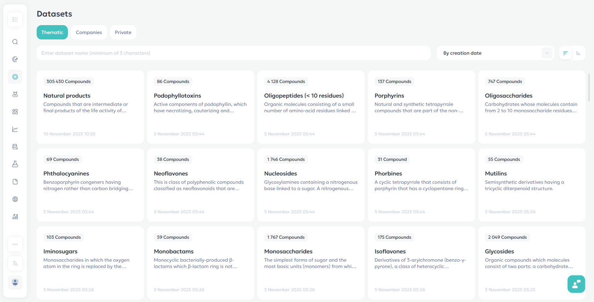Toggle the sidebar menu list icon
This screenshot has height=302, width=594.
pyautogui.click(x=15, y=20)
